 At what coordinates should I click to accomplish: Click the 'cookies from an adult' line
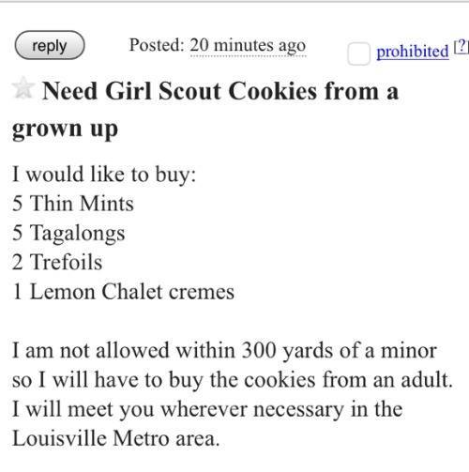(x=233, y=380)
